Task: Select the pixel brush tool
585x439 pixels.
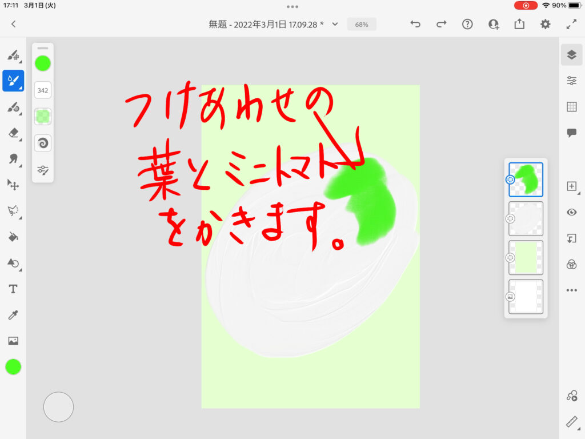Action: click(x=13, y=55)
